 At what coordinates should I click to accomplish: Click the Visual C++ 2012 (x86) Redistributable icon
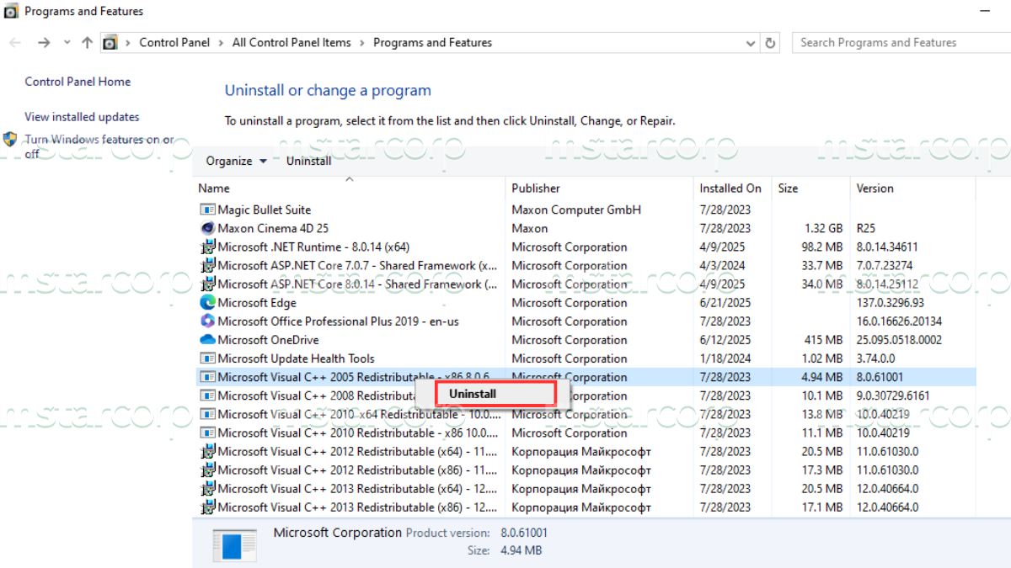[x=207, y=470]
